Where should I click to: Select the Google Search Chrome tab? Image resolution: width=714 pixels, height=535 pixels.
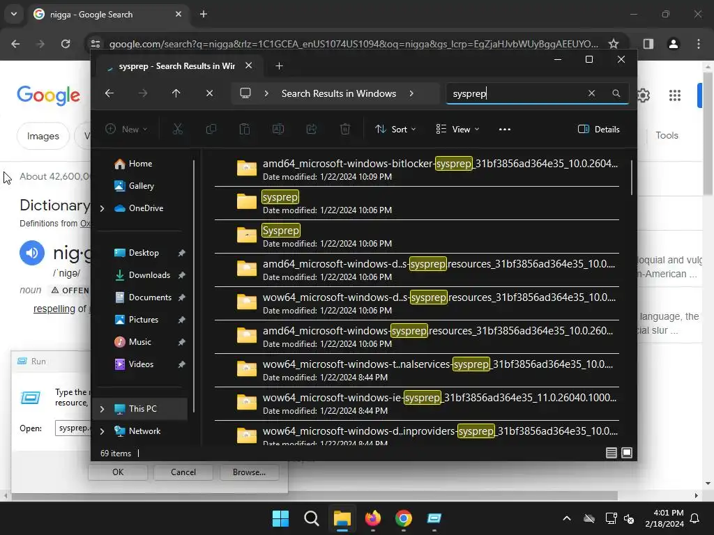(107, 14)
